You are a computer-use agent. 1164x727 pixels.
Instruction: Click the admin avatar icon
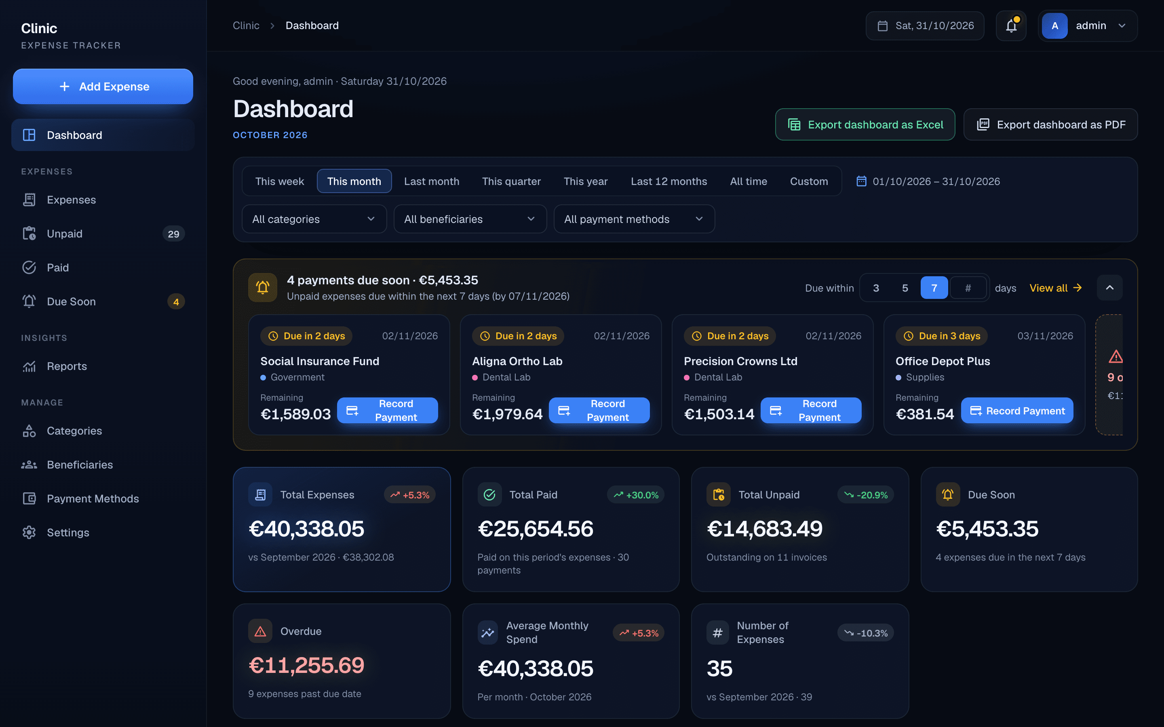point(1054,26)
